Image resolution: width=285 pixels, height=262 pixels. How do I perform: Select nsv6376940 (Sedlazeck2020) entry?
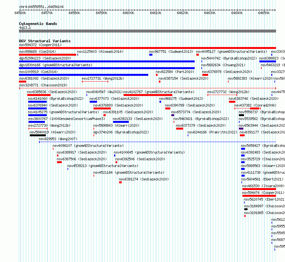53,105
